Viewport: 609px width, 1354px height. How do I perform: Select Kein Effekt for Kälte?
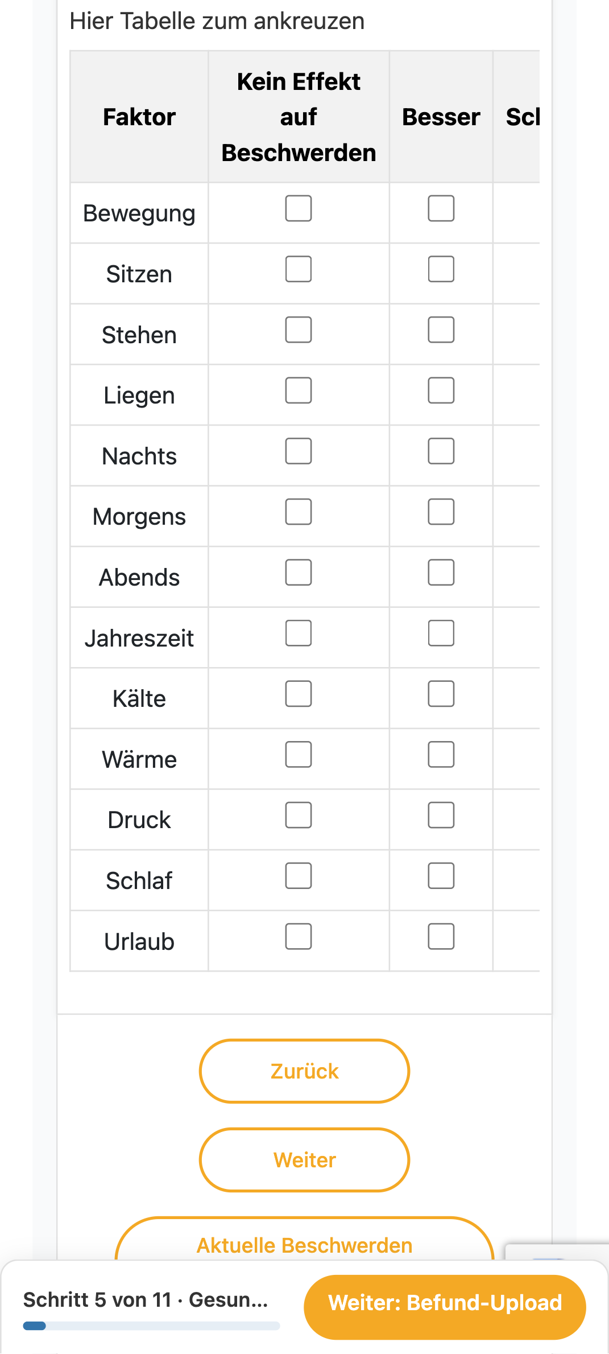click(x=299, y=694)
